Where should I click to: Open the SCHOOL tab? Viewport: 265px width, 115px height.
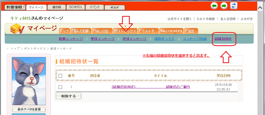click(76, 7)
